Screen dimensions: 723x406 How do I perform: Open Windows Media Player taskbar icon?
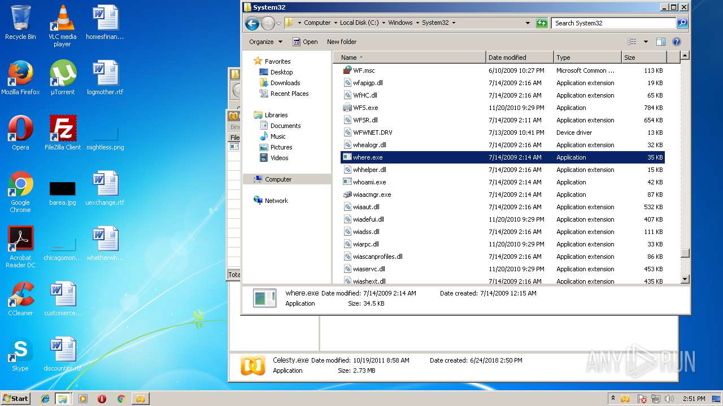coord(83,399)
